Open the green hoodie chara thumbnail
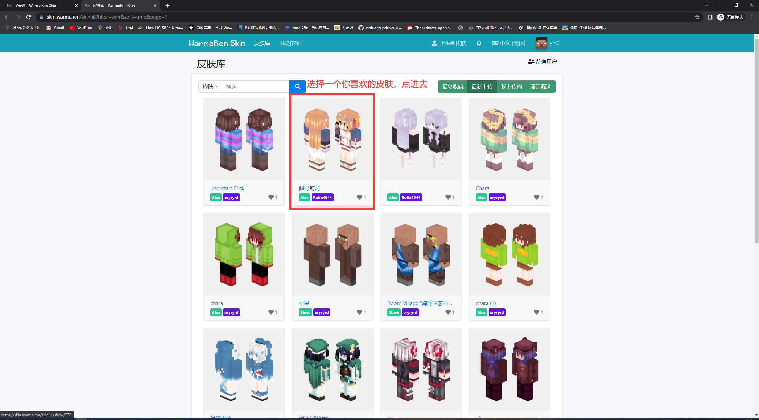 (244, 254)
